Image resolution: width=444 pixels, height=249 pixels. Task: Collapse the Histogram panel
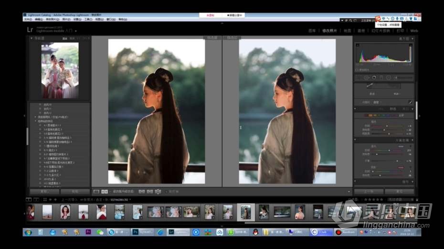click(x=412, y=39)
